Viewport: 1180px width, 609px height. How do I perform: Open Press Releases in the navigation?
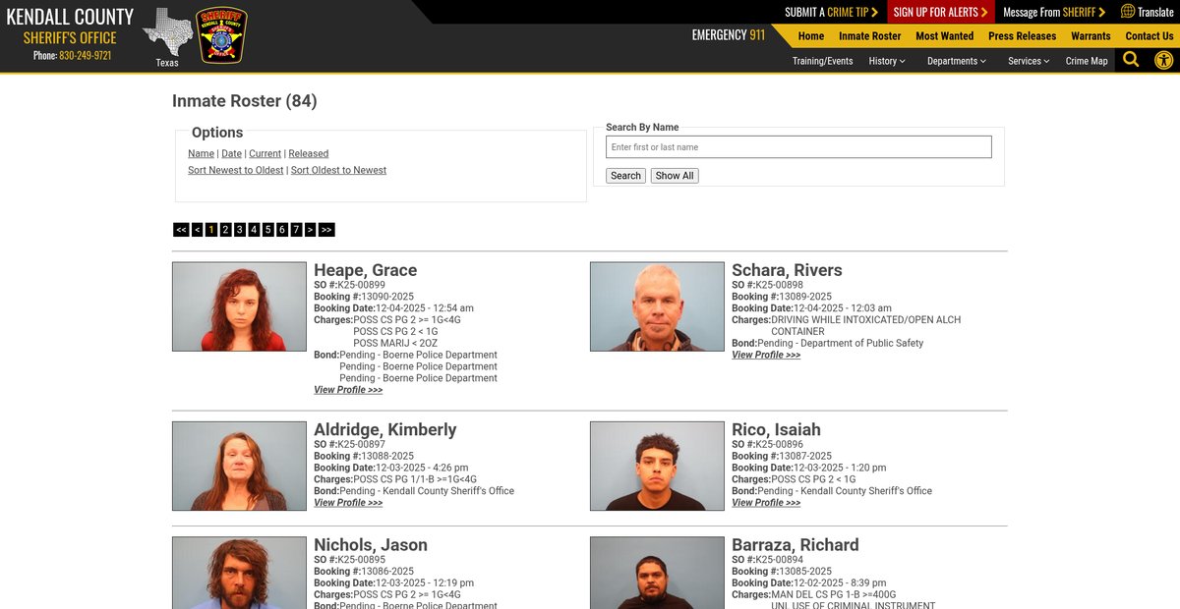click(1022, 36)
